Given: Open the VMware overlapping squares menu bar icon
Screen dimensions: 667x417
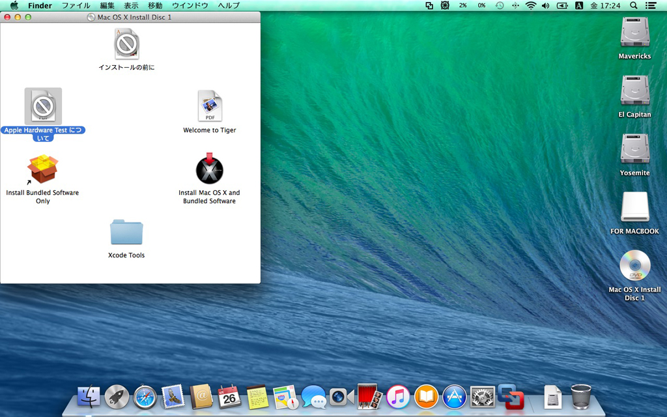Looking at the screenshot, I should (x=429, y=5).
